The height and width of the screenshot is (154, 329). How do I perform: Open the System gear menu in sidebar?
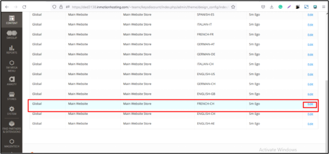tap(12, 111)
